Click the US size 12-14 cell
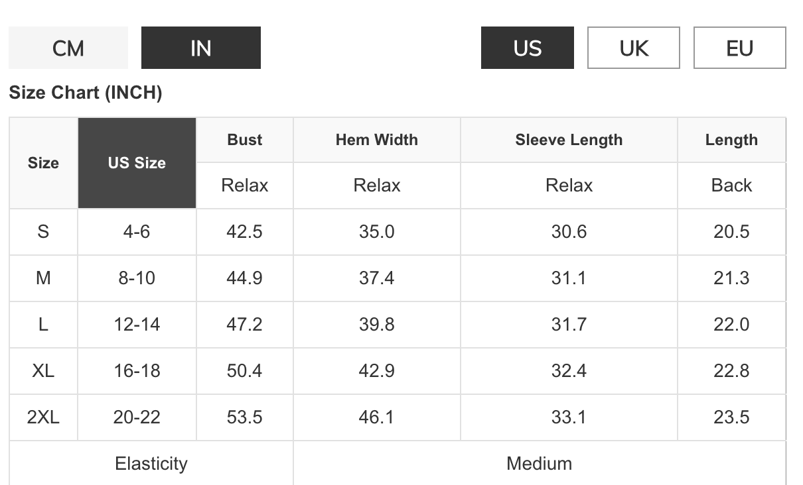 coord(137,325)
